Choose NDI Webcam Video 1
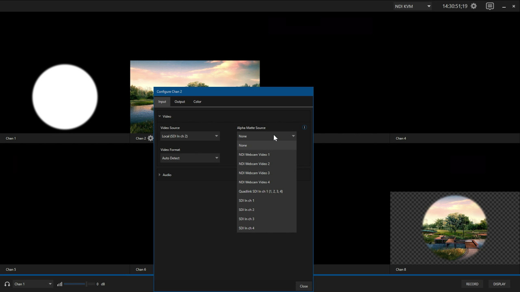The image size is (520, 292). (x=266, y=155)
